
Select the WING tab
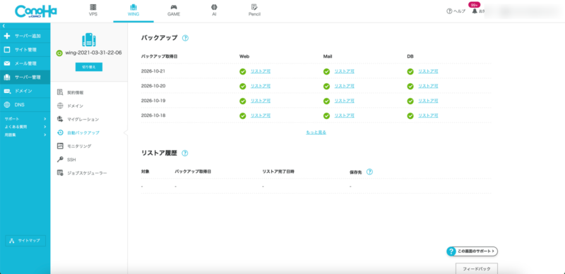tap(133, 11)
